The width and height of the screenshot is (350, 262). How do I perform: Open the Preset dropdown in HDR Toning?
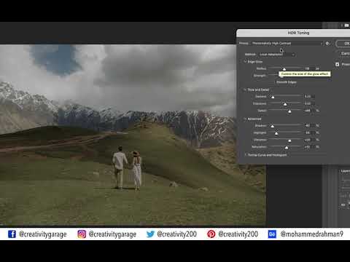[287, 44]
